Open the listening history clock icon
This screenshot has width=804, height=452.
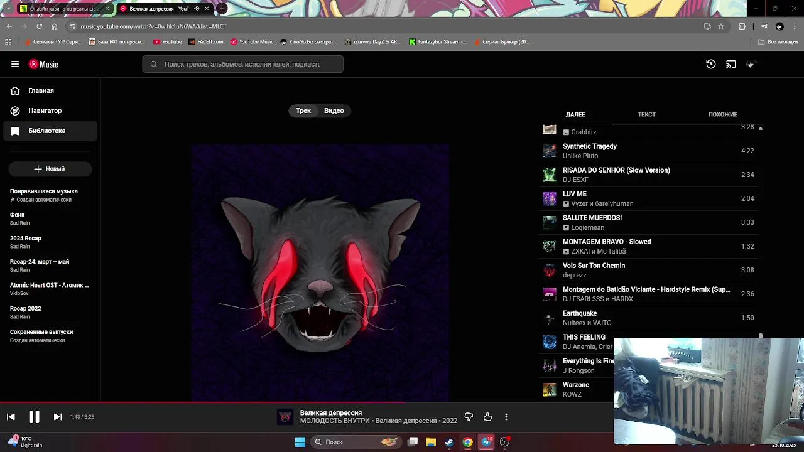point(711,64)
